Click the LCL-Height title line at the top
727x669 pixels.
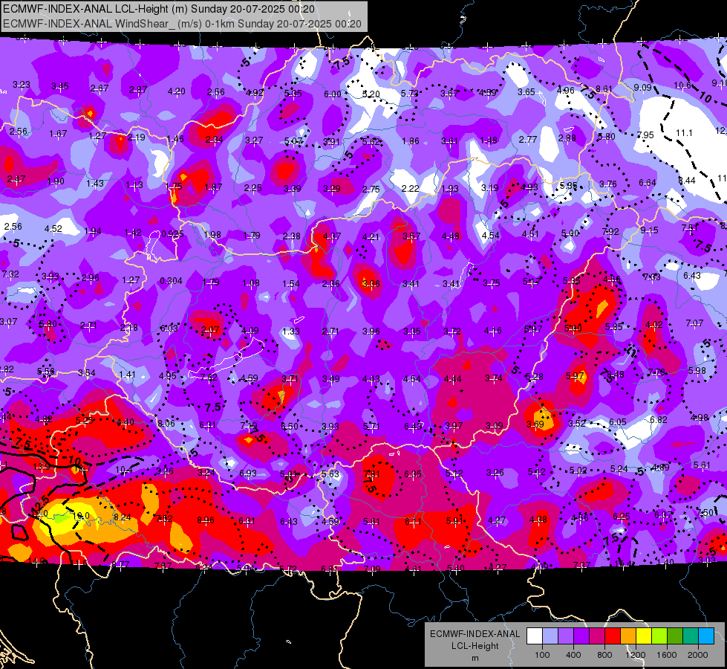(x=159, y=9)
